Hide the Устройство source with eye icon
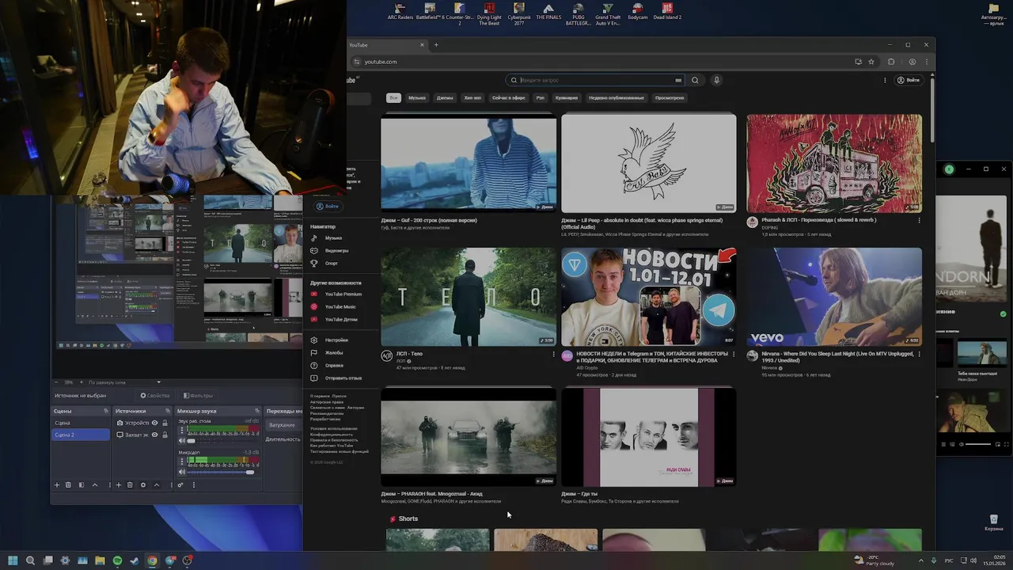Image resolution: width=1013 pixels, height=570 pixels. point(154,423)
